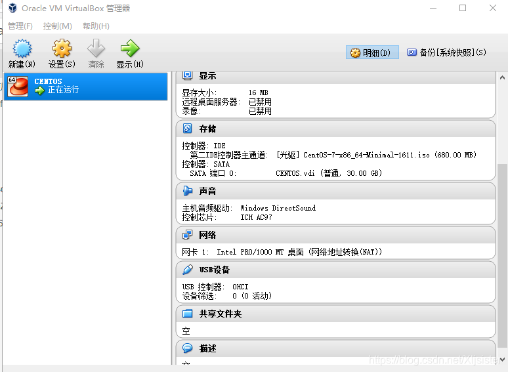The image size is (508, 372).
Task: Click the 显示(H) show green arrow
Action: (x=130, y=49)
